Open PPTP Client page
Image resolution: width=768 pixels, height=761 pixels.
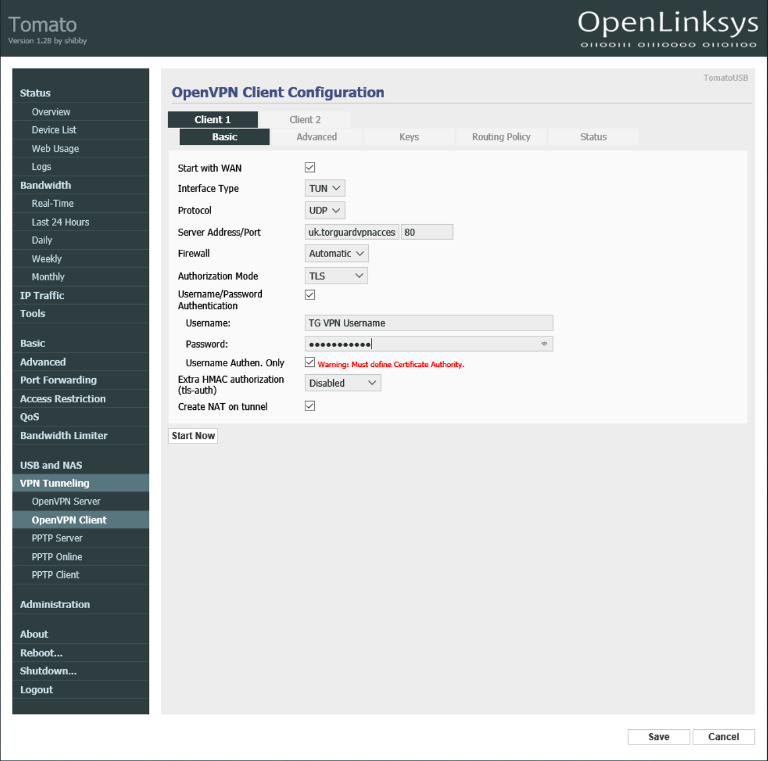(x=80, y=575)
